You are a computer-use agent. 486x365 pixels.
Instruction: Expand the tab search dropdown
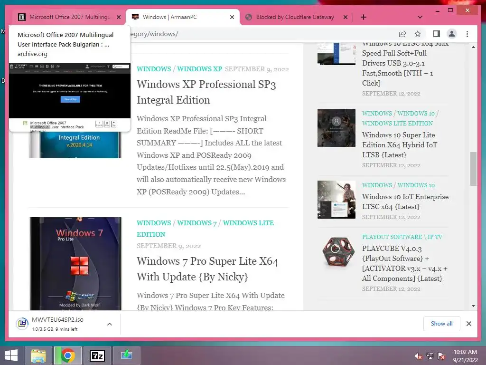(420, 17)
